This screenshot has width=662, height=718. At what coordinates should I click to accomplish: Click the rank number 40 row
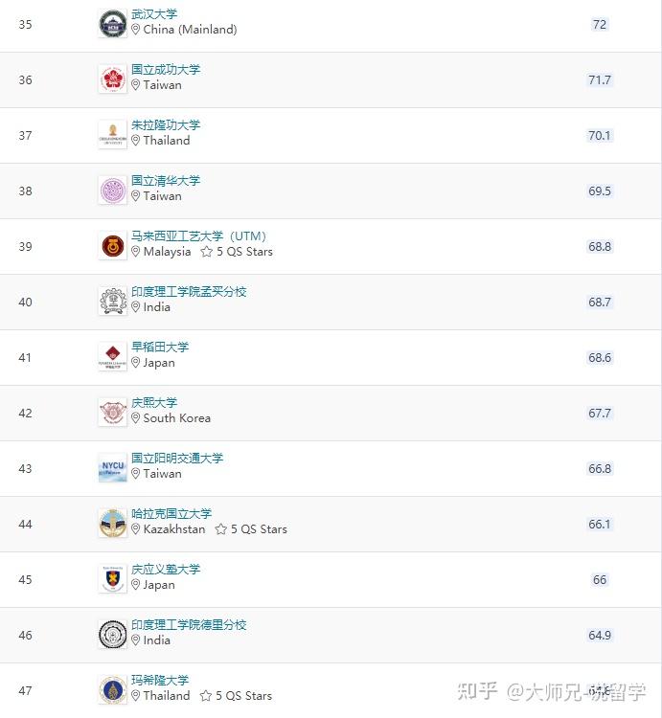pyautogui.click(x=25, y=303)
